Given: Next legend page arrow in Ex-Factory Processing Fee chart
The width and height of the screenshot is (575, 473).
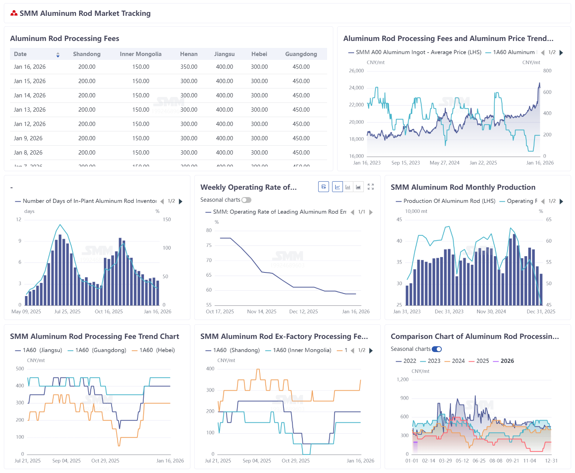Looking at the screenshot, I should [x=371, y=350].
